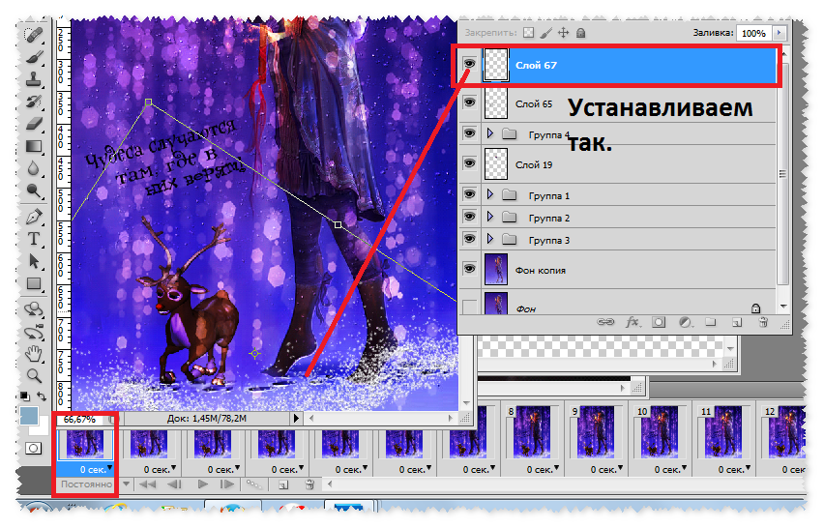Screen dimensions: 824x528
Task: Expand Группа 4 folder
Action: point(490,133)
